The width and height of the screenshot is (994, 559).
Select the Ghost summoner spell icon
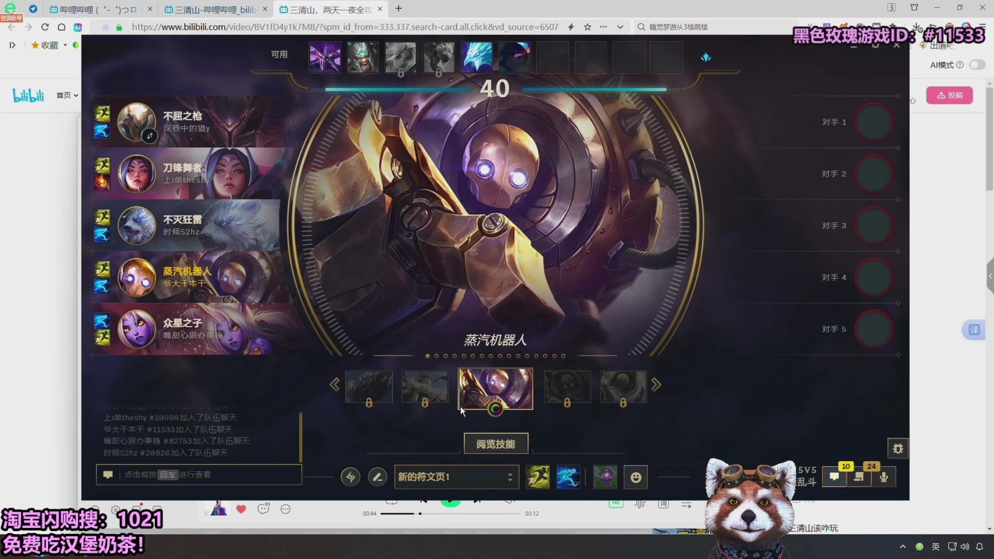(538, 477)
